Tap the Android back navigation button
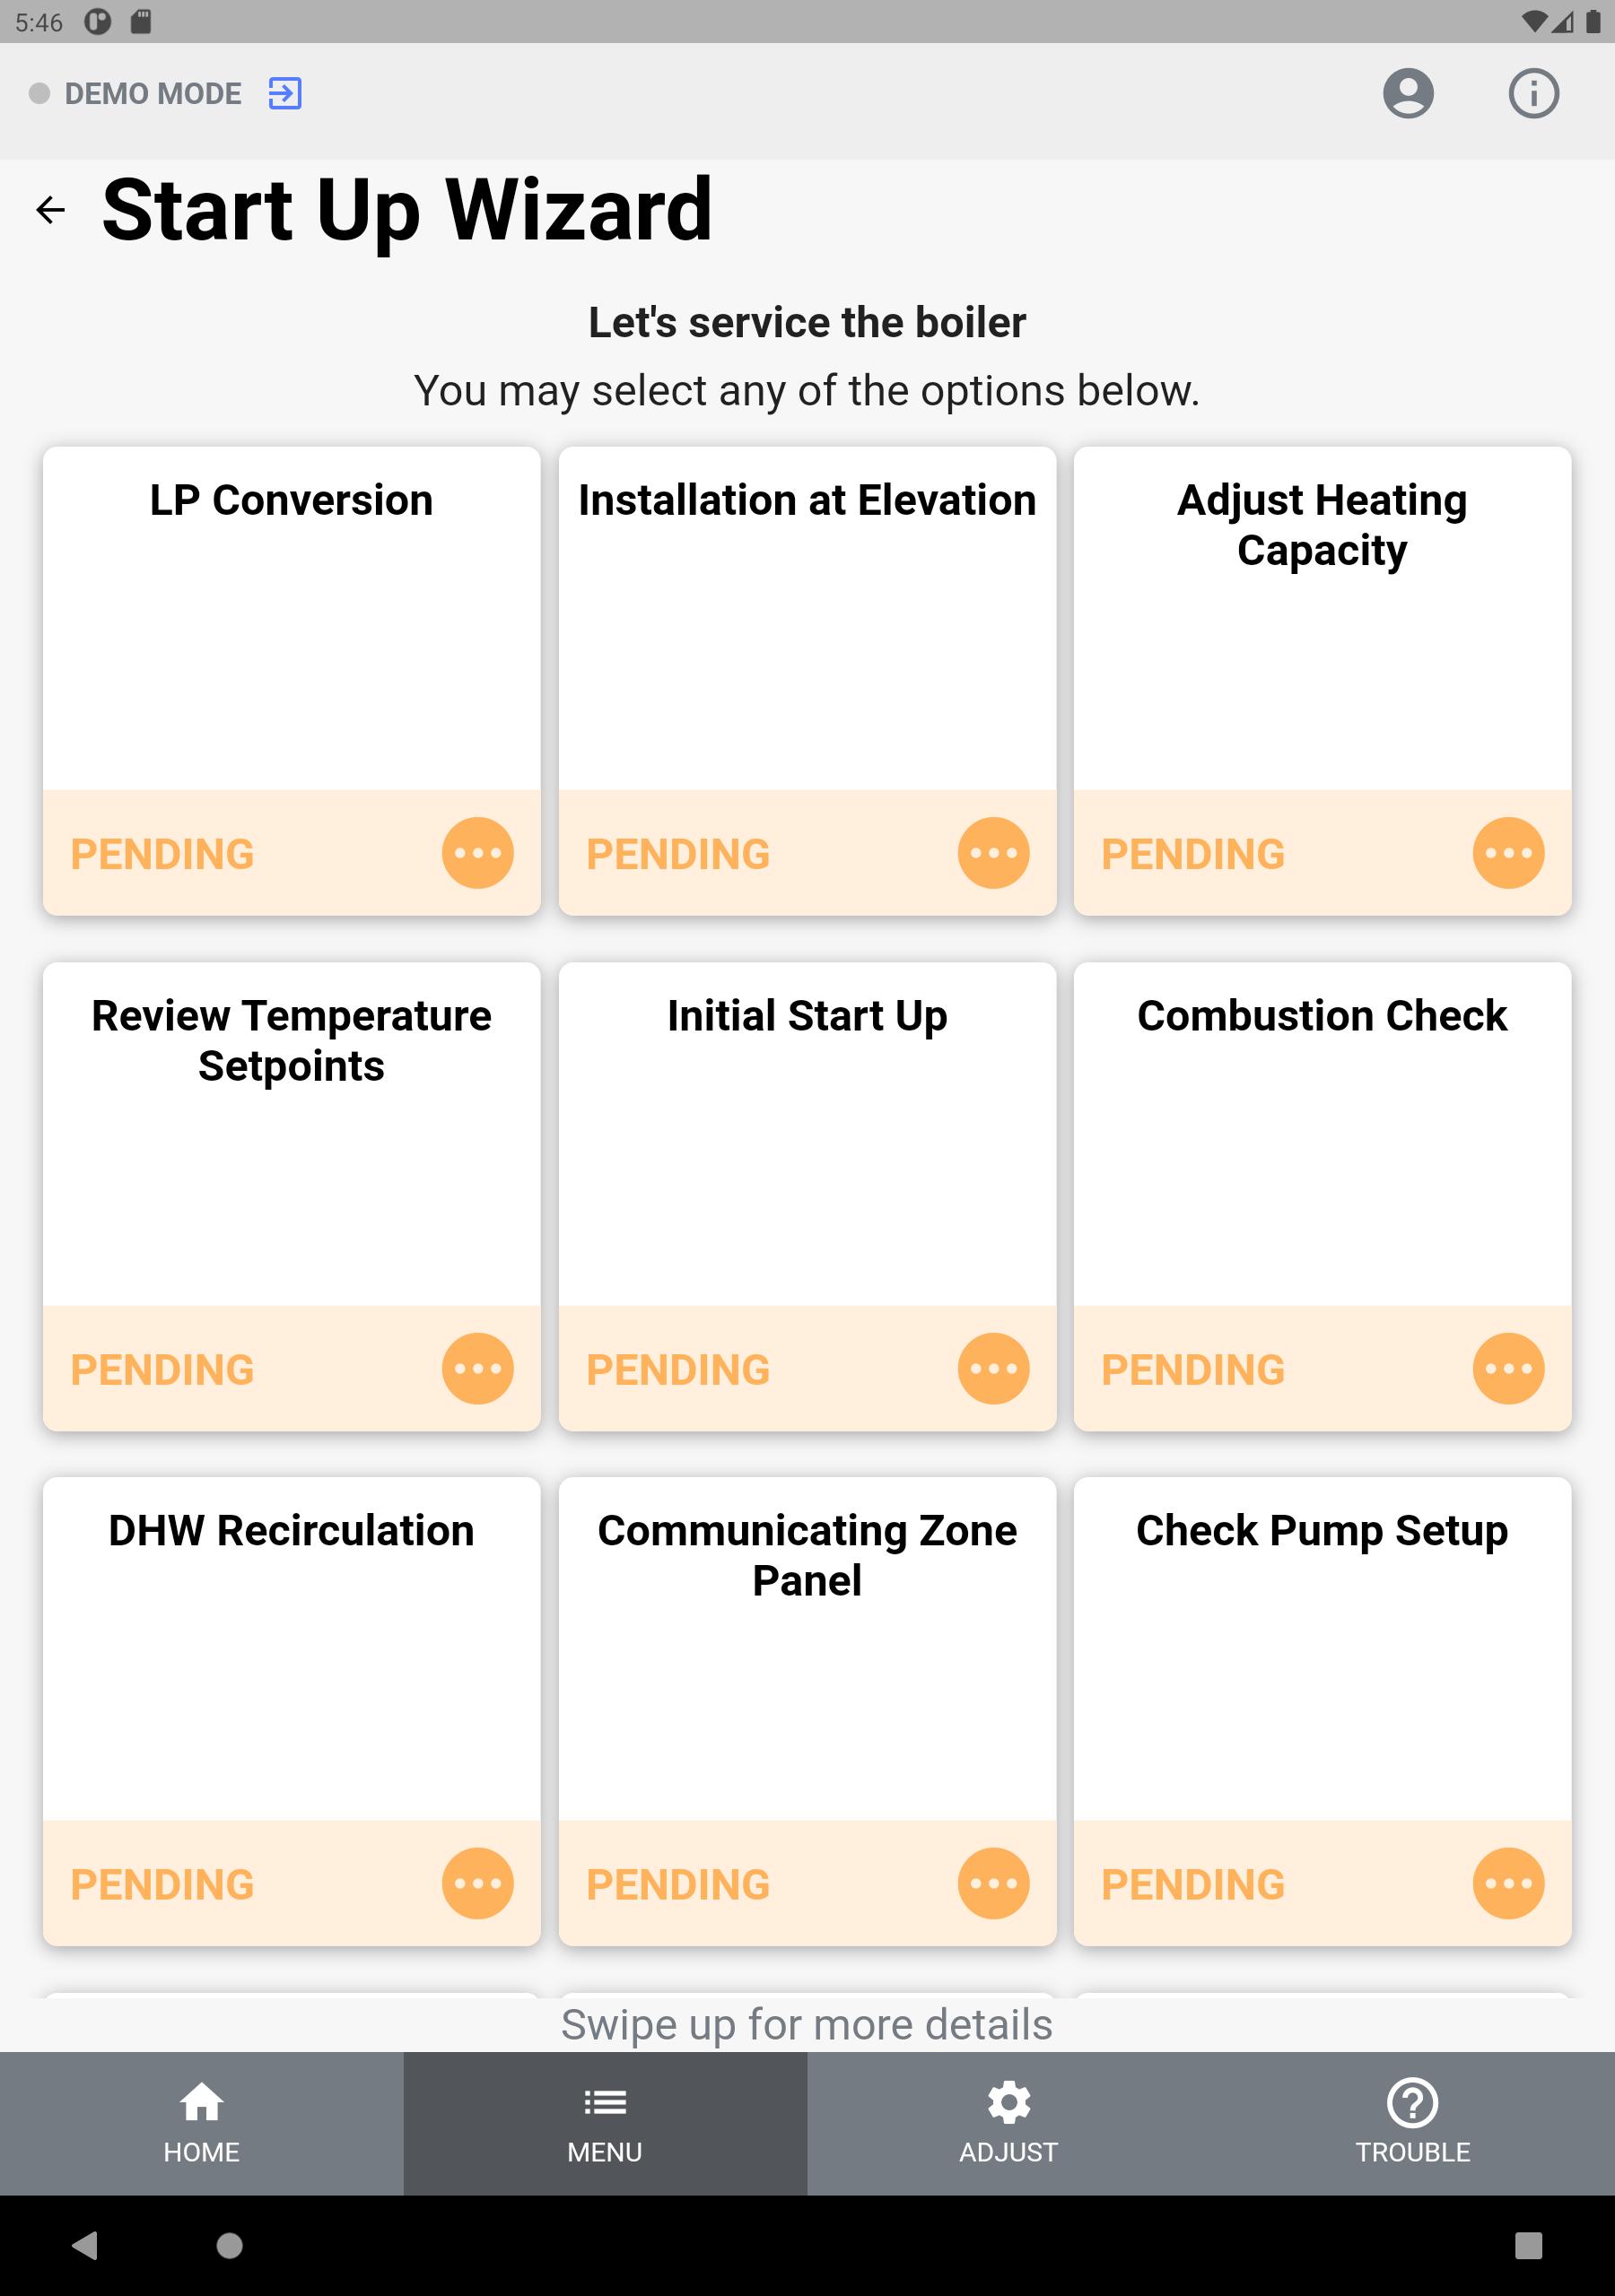Image resolution: width=1615 pixels, height=2296 pixels. (x=85, y=2245)
